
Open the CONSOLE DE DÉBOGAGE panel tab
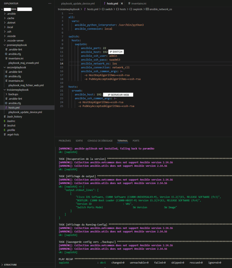[x=100, y=141]
